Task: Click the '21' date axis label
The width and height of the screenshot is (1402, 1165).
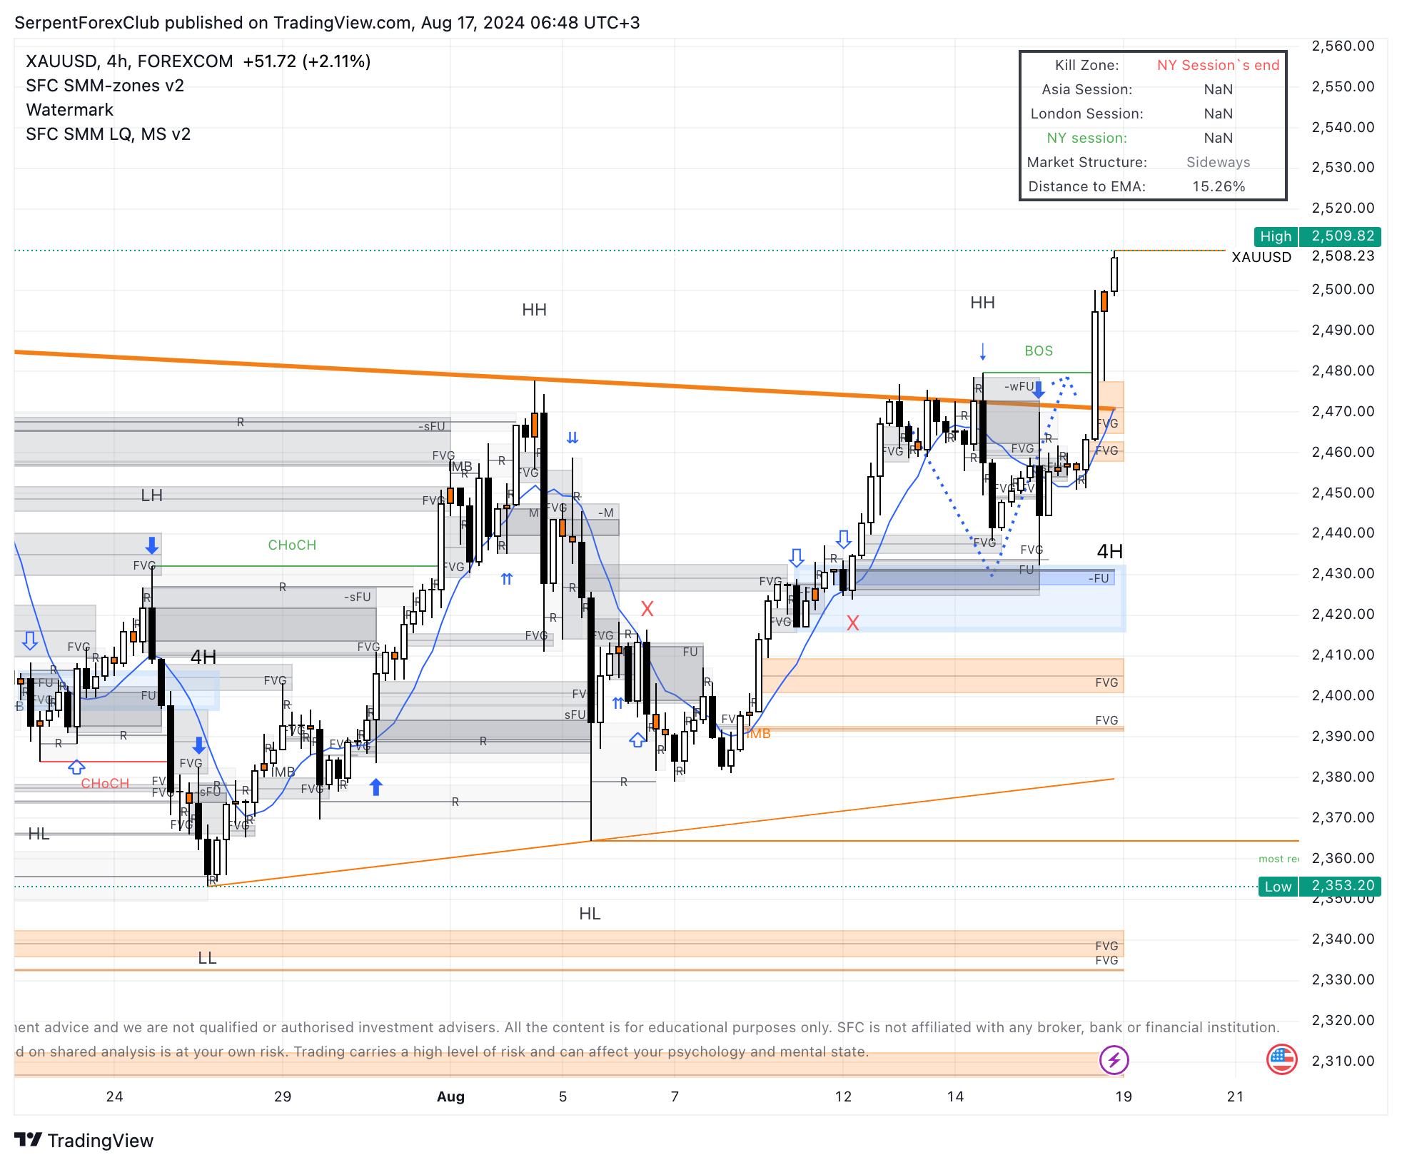Action: (x=1235, y=1096)
